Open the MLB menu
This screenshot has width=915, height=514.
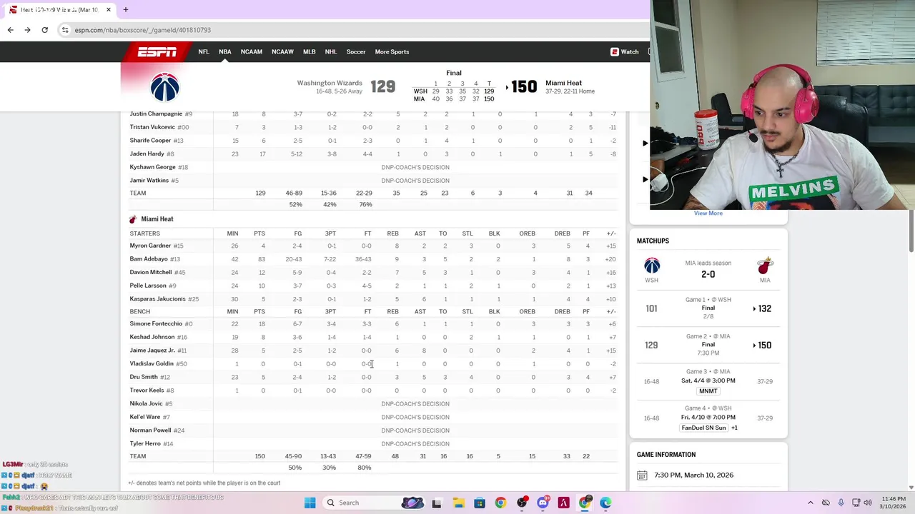click(x=309, y=52)
